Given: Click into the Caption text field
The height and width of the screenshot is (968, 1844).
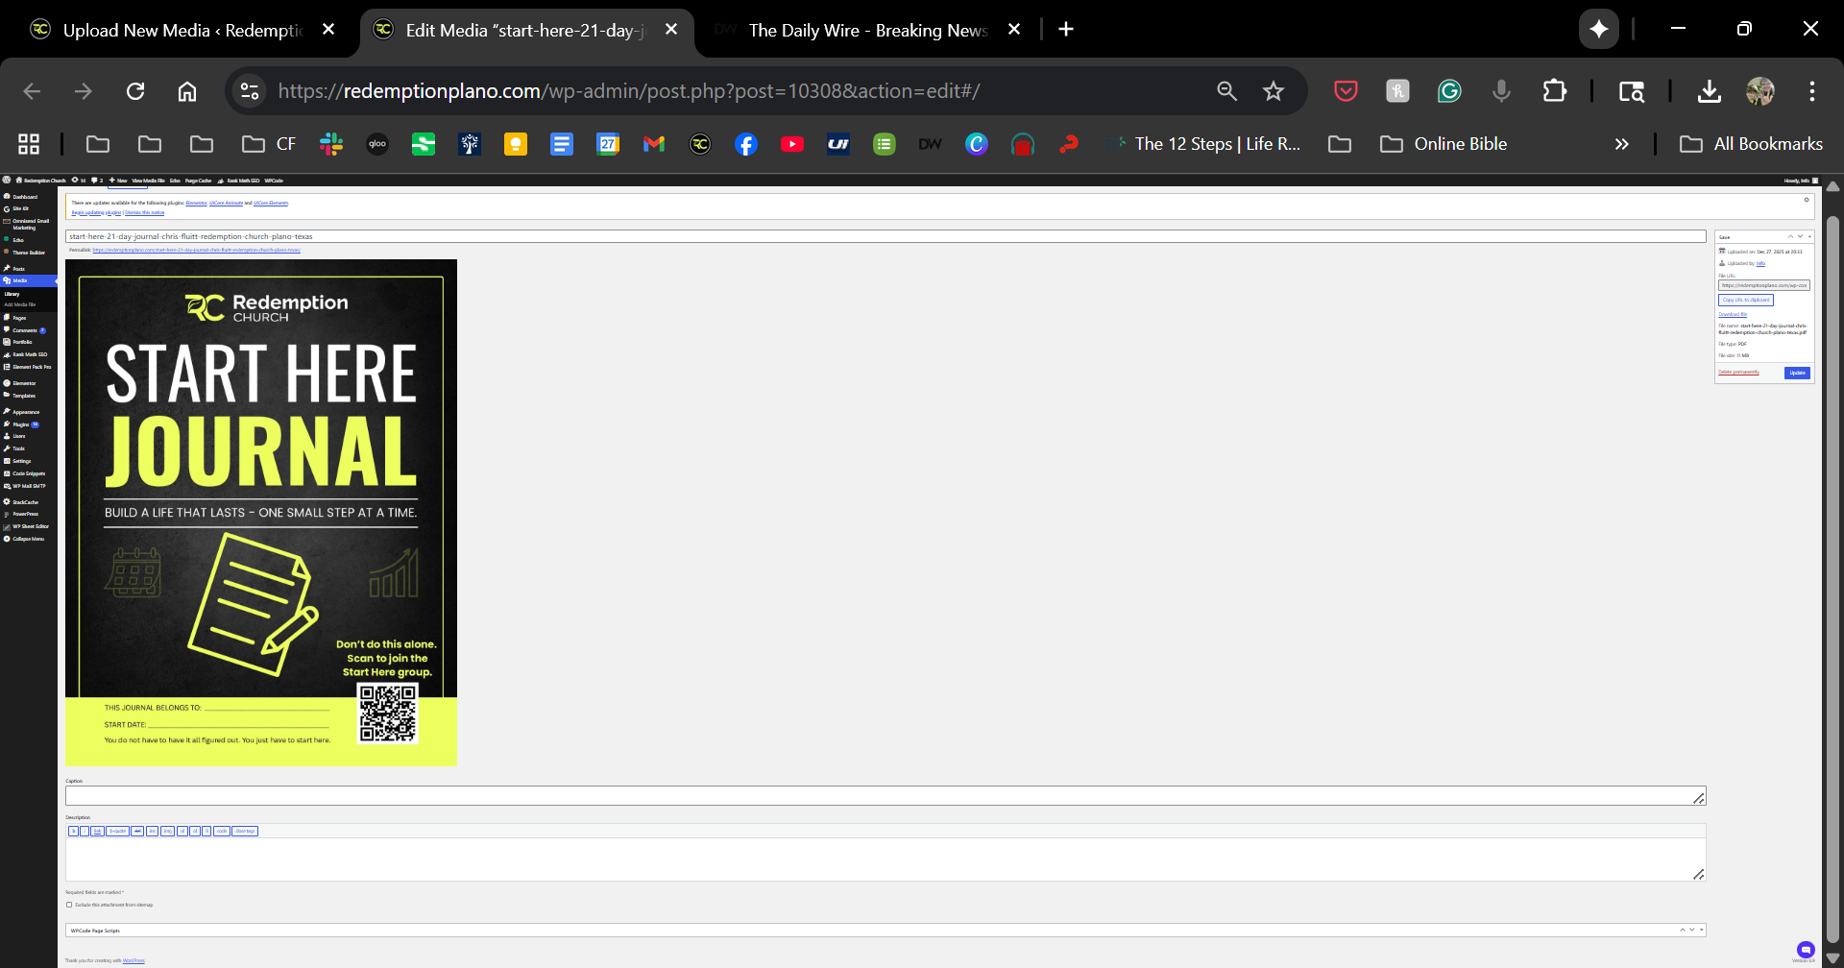Looking at the screenshot, I should point(884,796).
